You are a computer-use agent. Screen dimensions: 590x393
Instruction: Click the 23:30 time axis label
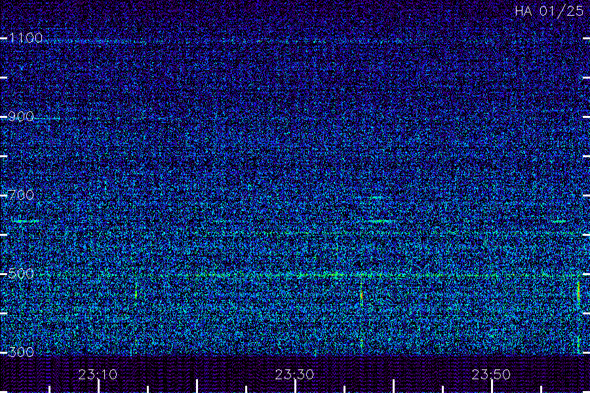pyautogui.click(x=294, y=375)
